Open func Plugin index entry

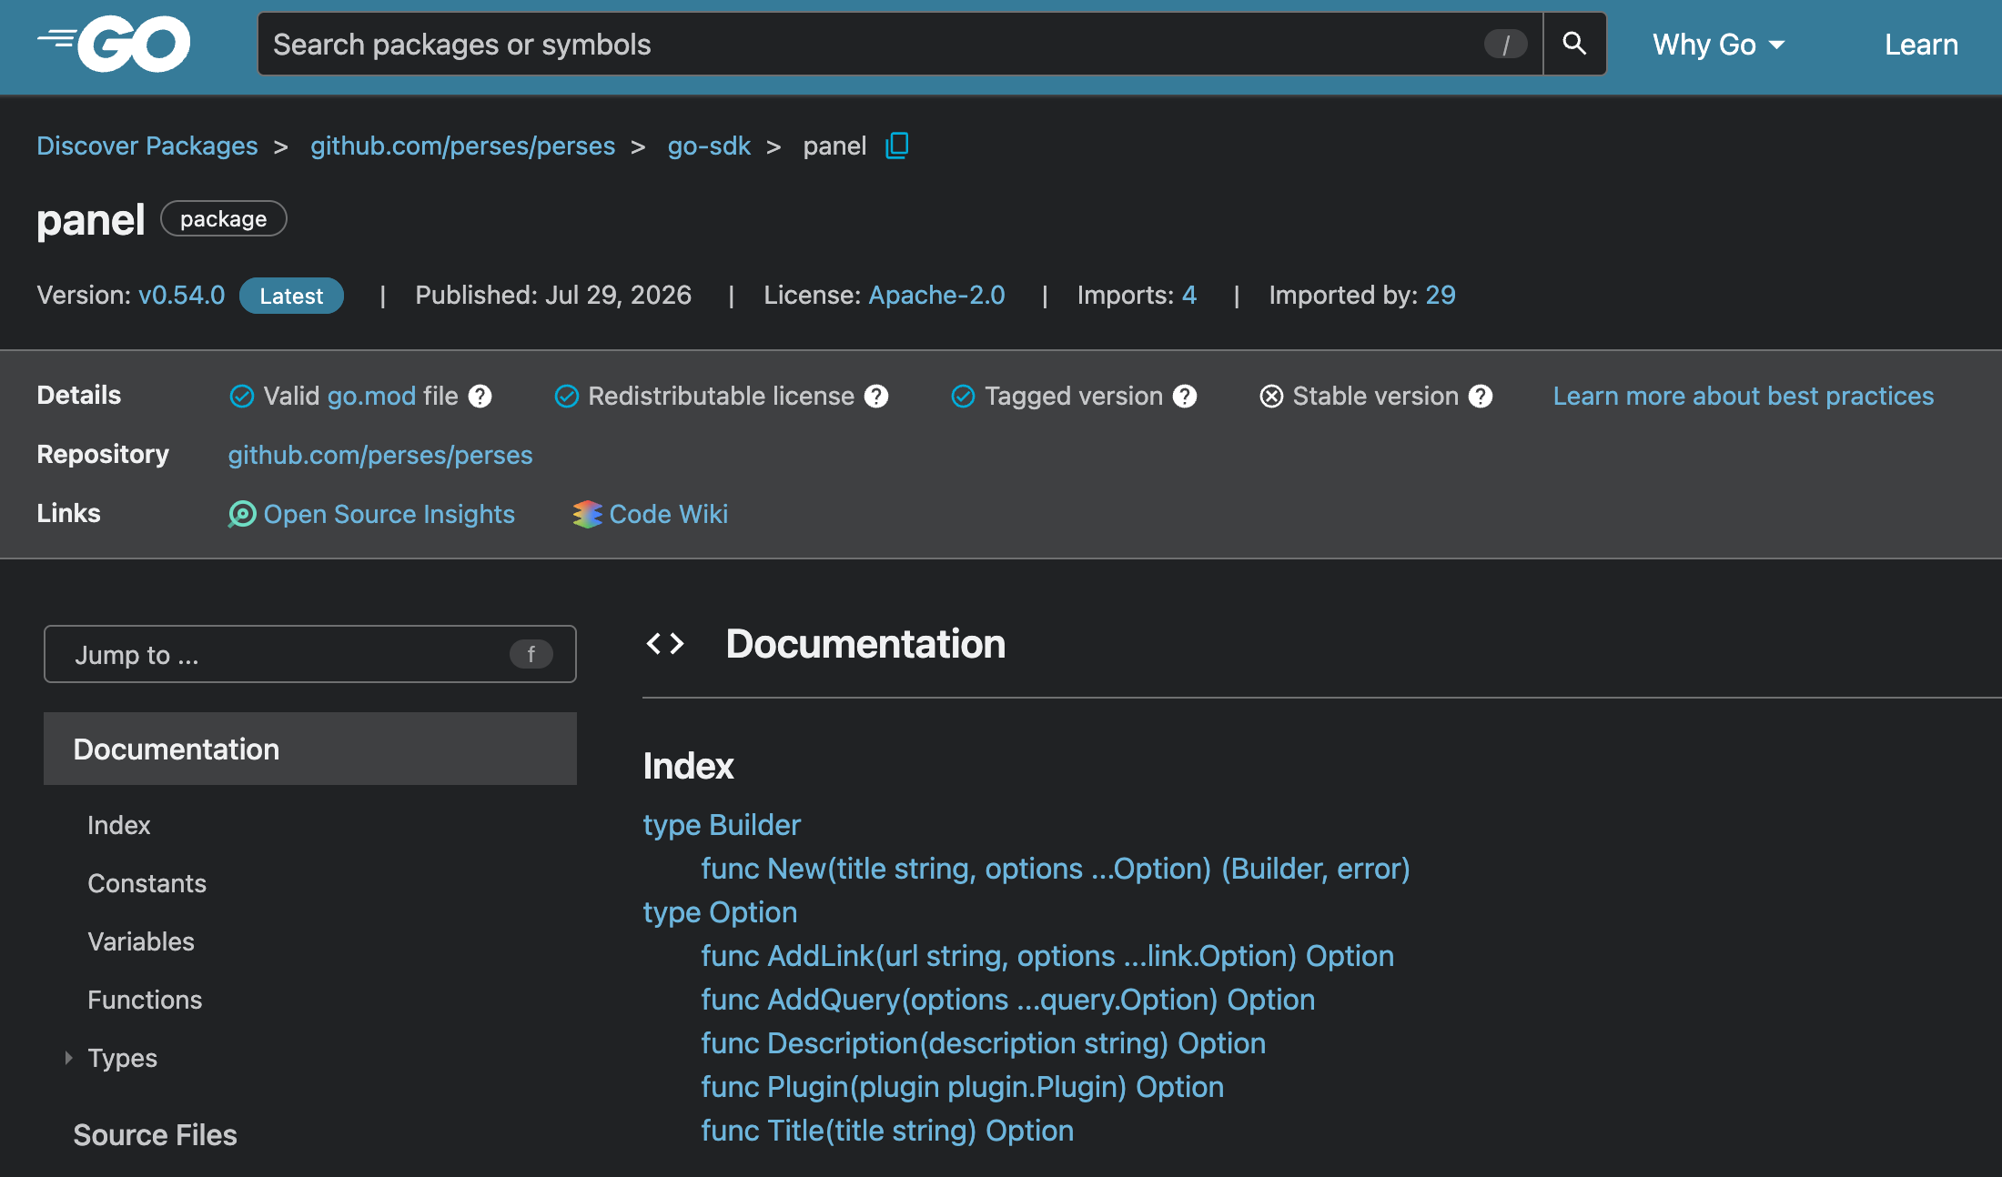(x=963, y=1087)
